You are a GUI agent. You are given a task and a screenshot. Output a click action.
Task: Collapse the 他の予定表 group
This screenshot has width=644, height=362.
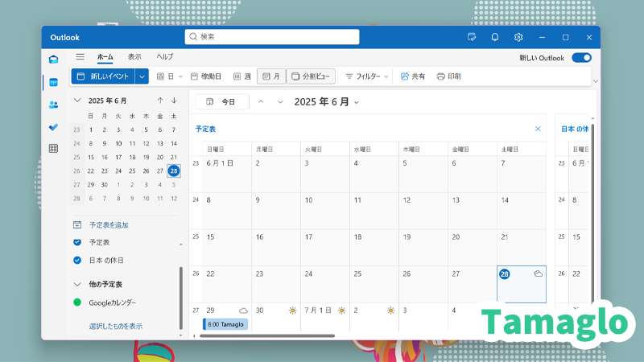[77, 284]
